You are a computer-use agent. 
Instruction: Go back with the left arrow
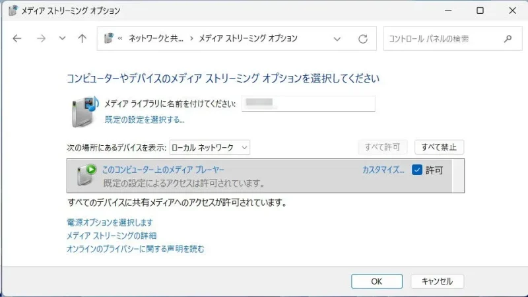click(x=17, y=38)
